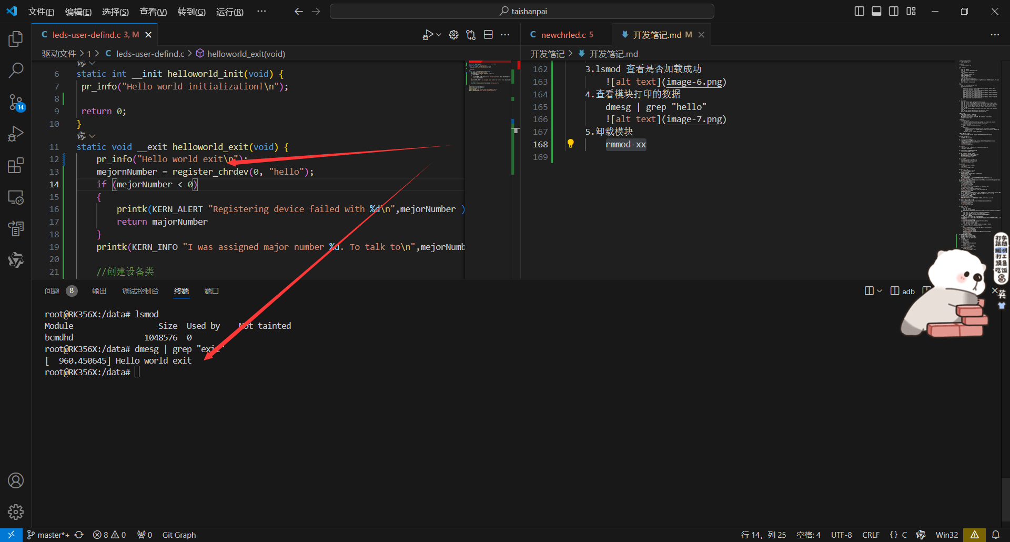The height and width of the screenshot is (542, 1010).
Task: Toggle the secondary side bar layout button
Action: pos(894,11)
